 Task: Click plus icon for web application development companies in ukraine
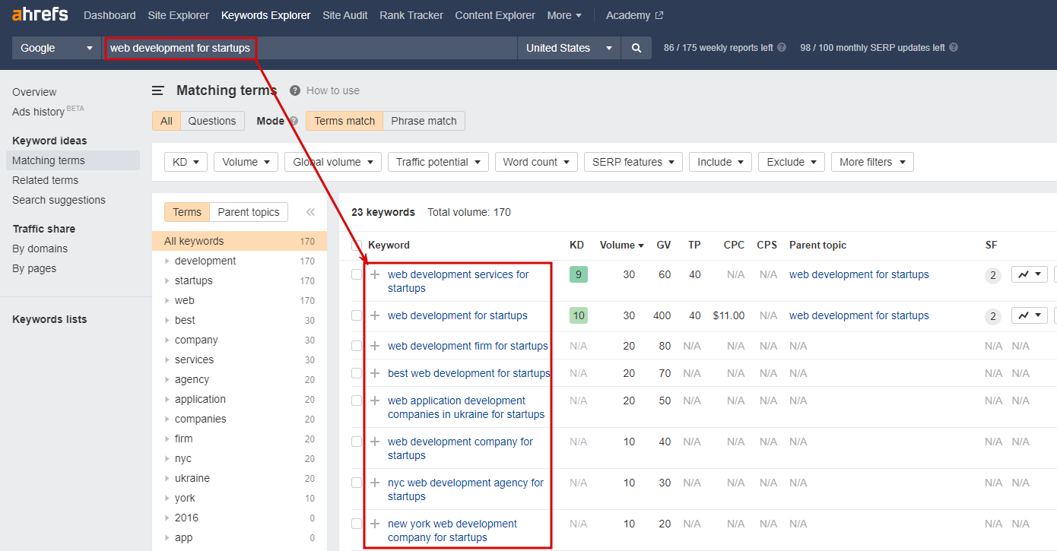point(375,401)
